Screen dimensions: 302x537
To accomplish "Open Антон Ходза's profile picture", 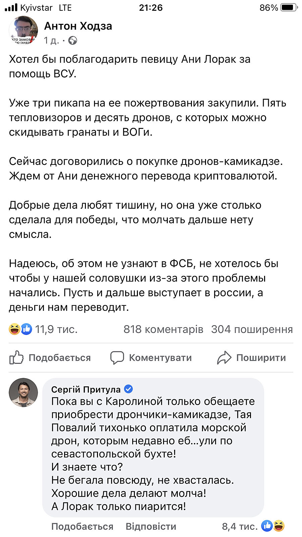I will tap(23, 31).
